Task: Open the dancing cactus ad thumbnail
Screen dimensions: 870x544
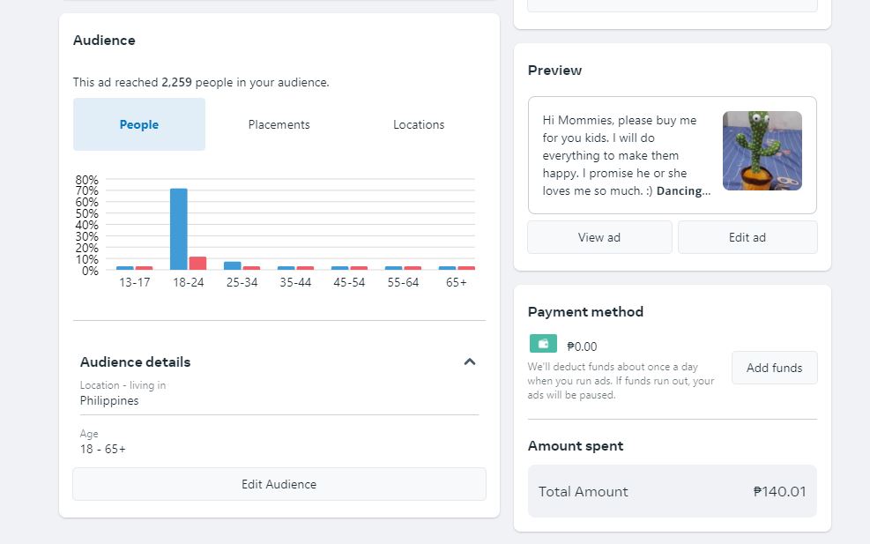Action: pos(762,151)
